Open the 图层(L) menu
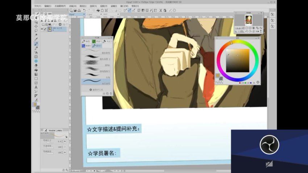This screenshot has width=308, height=173. [x=83, y=6]
